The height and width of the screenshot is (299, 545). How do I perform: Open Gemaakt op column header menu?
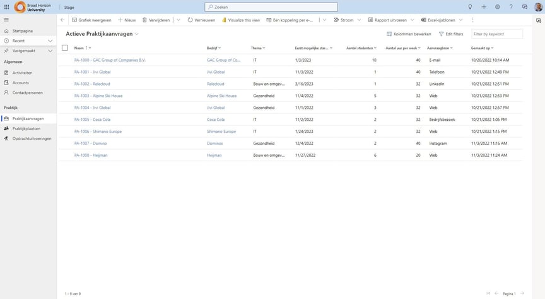click(x=483, y=48)
